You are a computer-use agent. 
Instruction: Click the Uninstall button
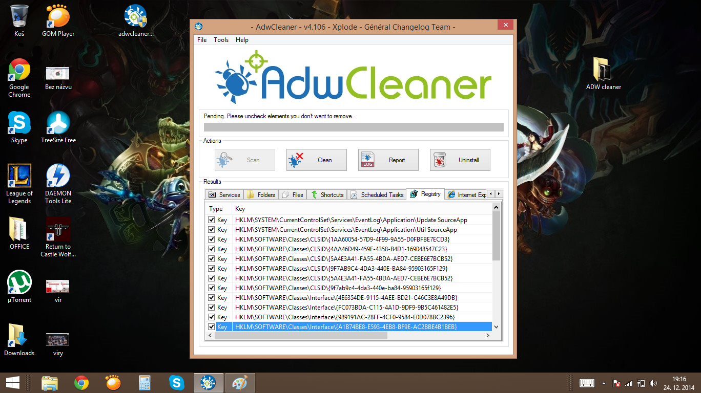460,160
